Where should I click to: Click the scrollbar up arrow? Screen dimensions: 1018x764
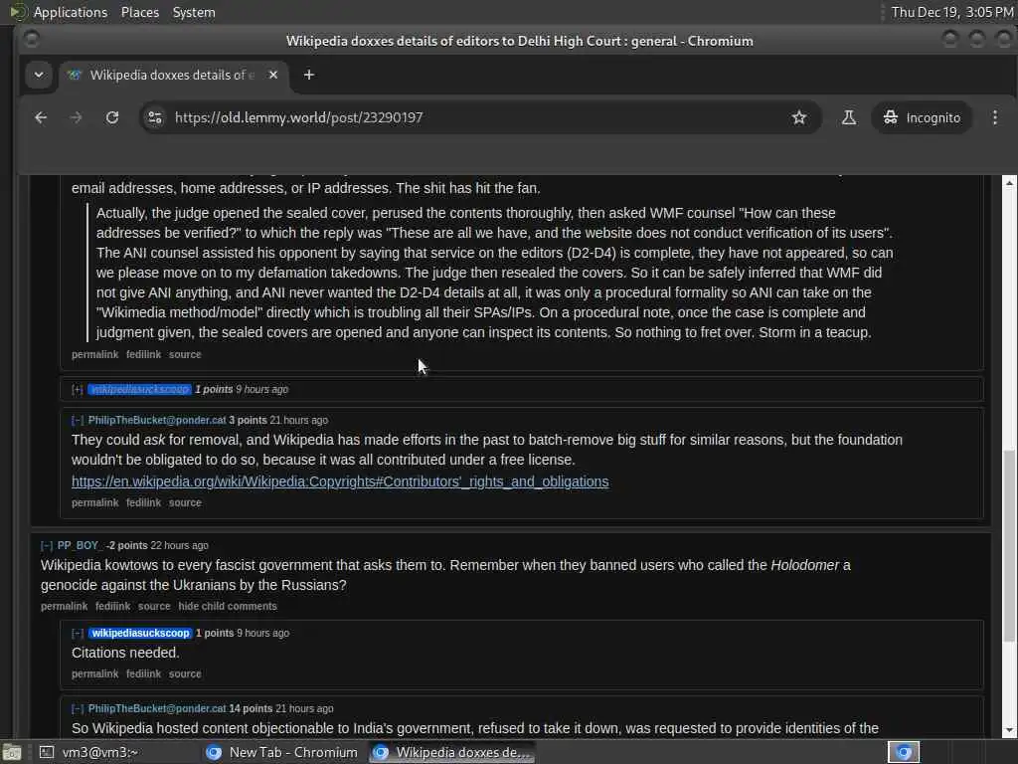coord(1009,183)
